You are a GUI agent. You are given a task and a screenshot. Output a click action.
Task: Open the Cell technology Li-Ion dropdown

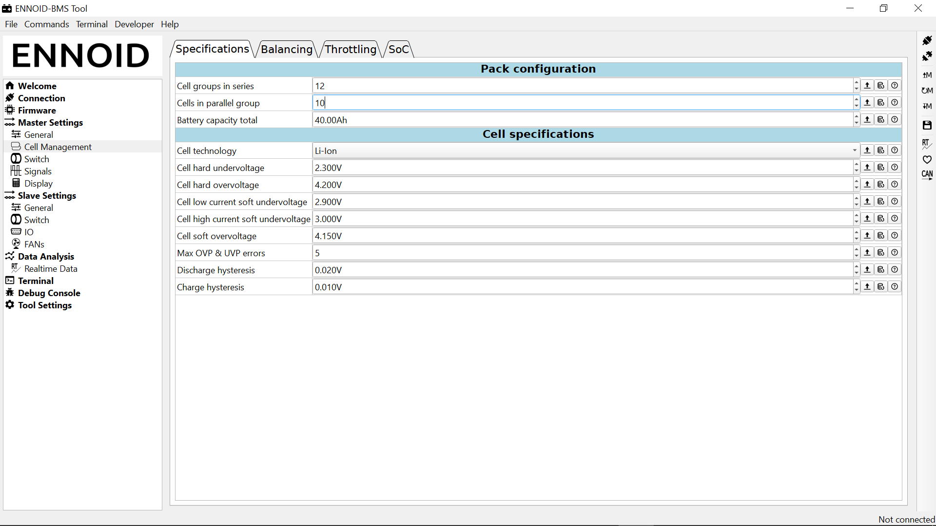pos(585,151)
